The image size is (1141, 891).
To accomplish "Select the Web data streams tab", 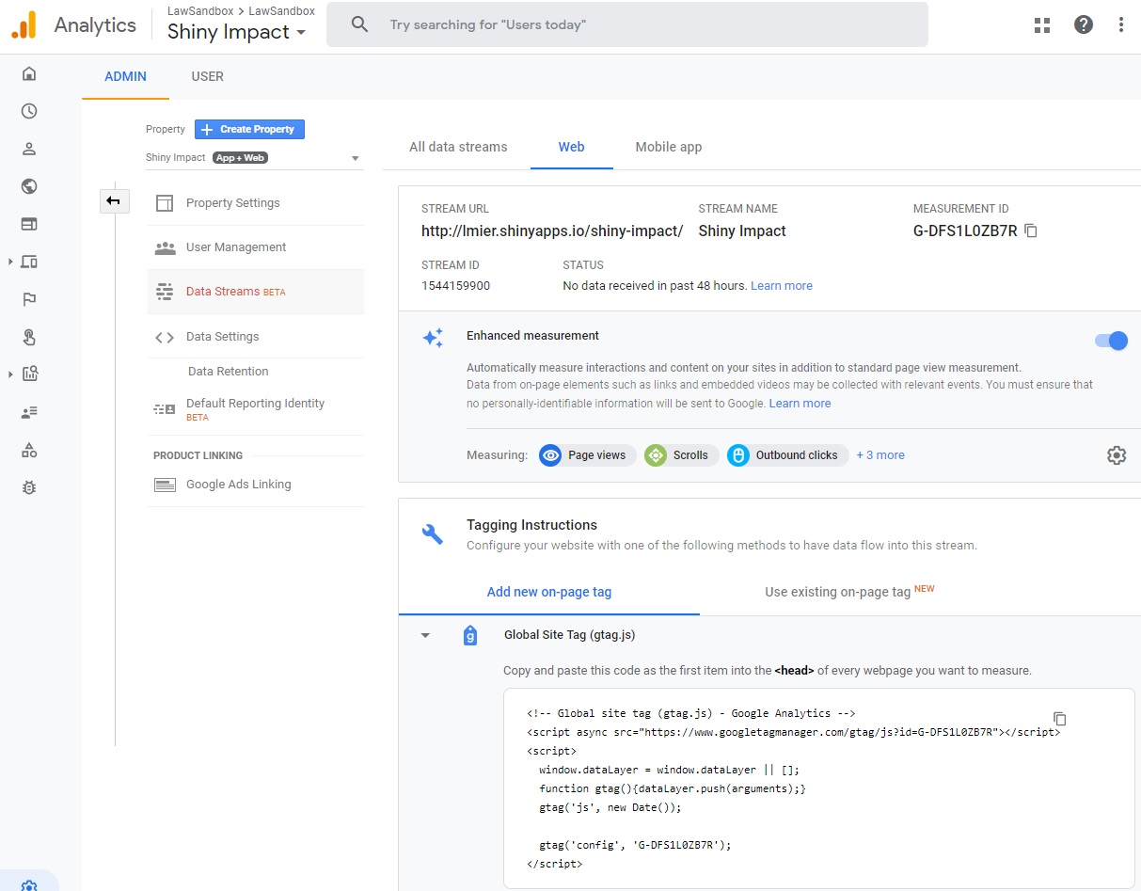I will tap(571, 147).
